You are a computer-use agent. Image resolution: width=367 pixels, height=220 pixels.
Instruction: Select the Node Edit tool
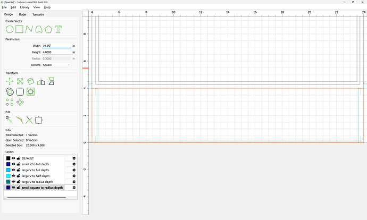click(10, 120)
